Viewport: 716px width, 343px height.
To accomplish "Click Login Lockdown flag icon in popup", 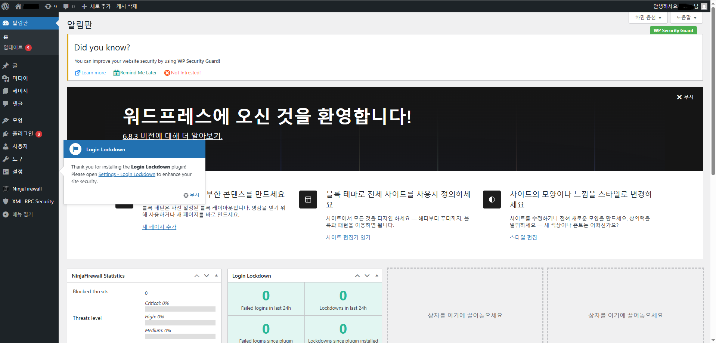I will pos(75,149).
